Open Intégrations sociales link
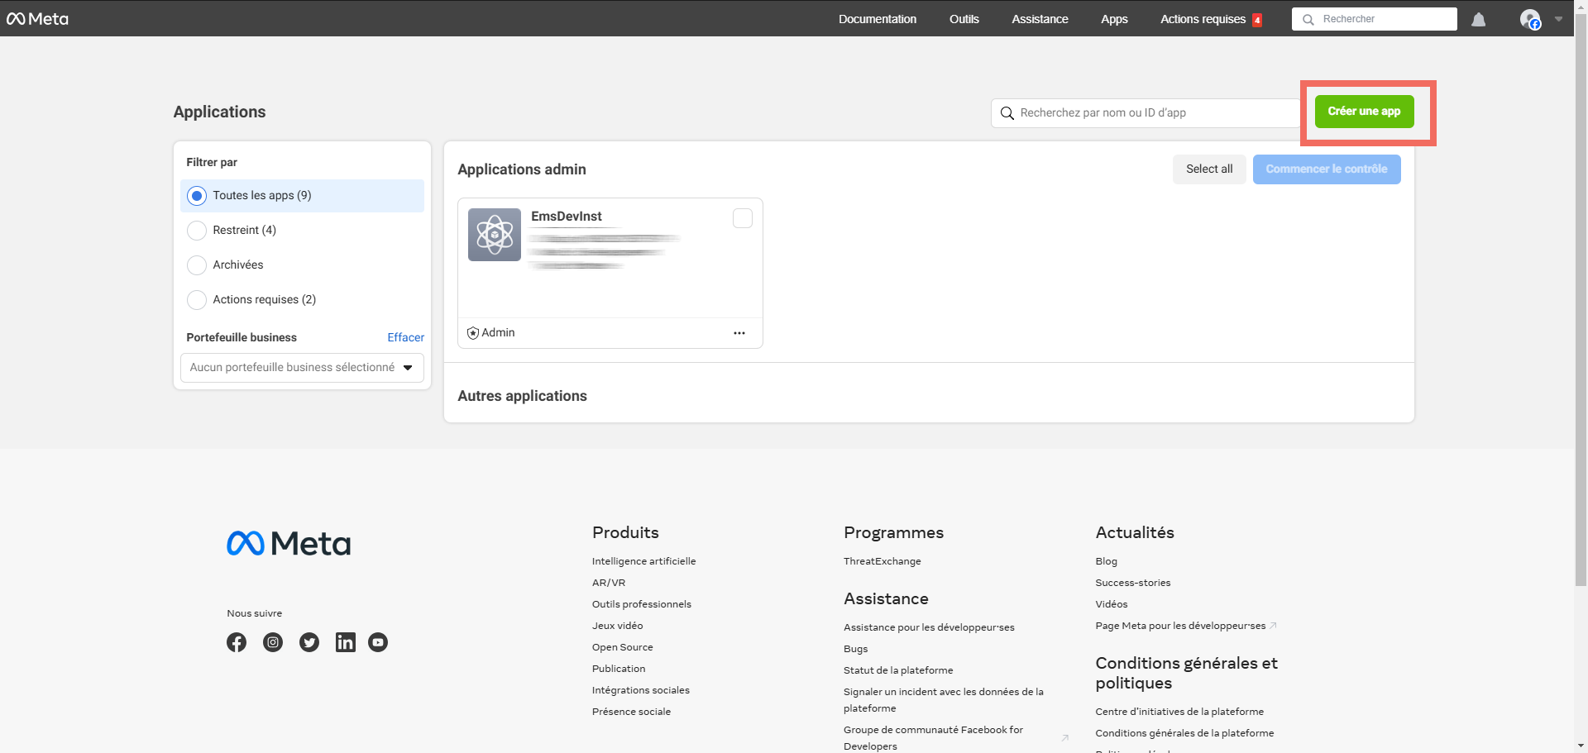Viewport: 1588px width, 753px height. click(640, 690)
